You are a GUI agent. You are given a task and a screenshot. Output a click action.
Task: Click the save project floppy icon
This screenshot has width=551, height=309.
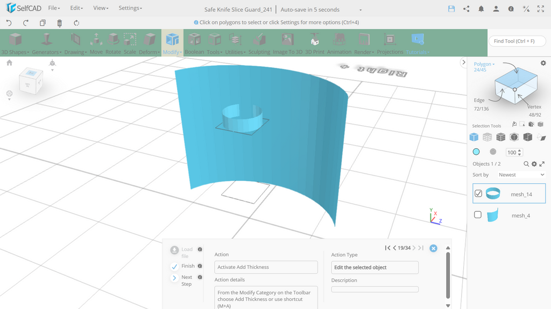pyautogui.click(x=451, y=9)
